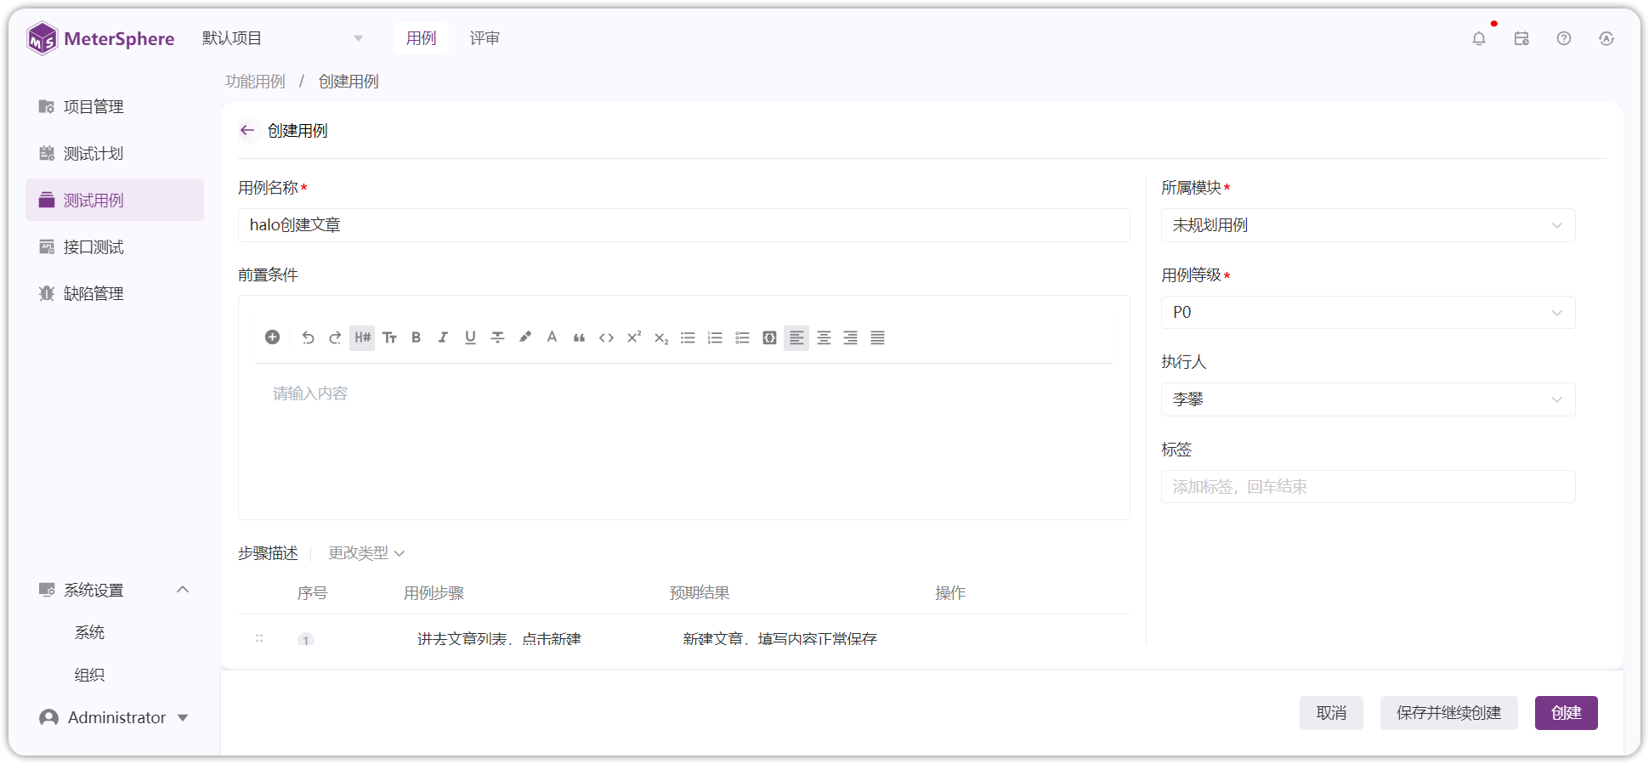Image resolution: width=1649 pixels, height=764 pixels.
Task: Toggle strikethrough formatting
Action: (497, 337)
